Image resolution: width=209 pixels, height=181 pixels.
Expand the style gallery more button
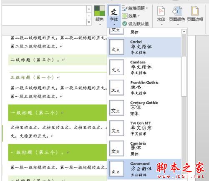89,22
